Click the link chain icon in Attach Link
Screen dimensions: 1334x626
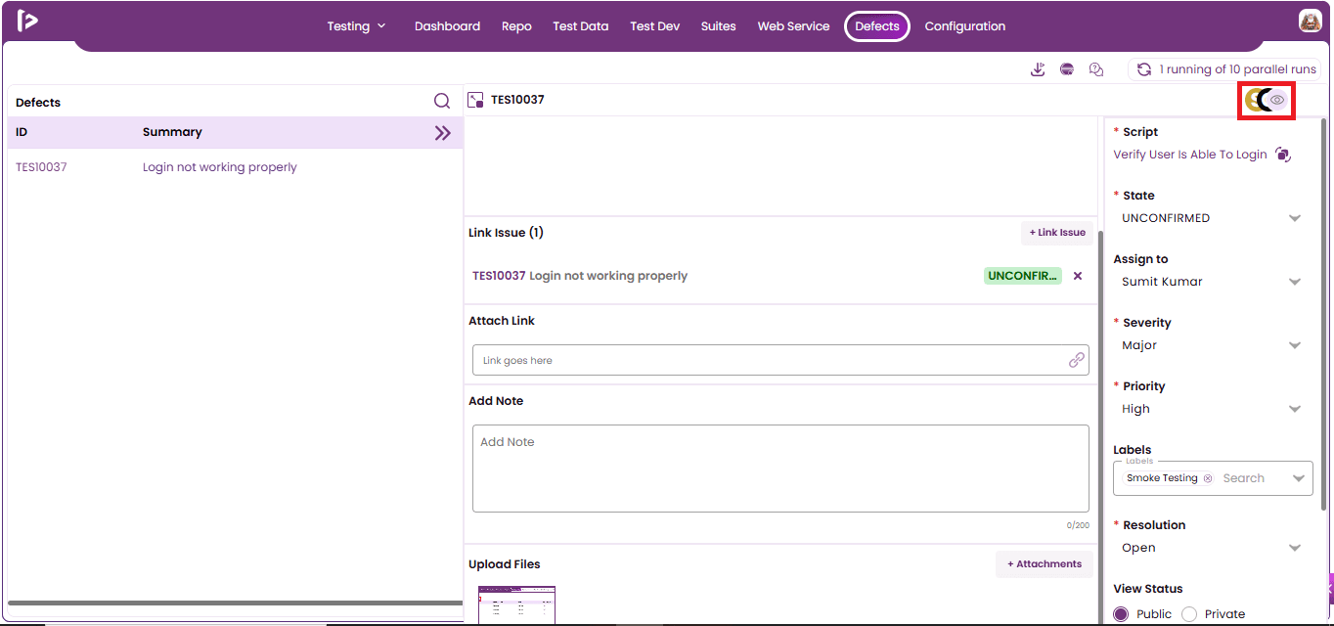pos(1076,360)
